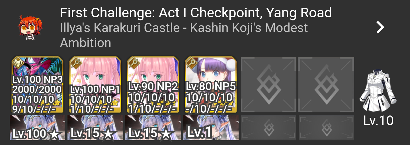This screenshot has height=145, width=410.
Task: Tap the mystic code Lv.10 label
Action: (378, 121)
